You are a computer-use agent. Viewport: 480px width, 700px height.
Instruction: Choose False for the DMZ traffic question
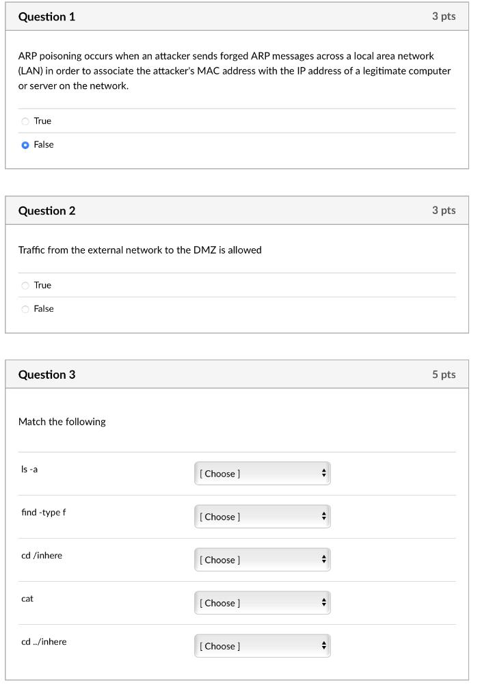25,309
